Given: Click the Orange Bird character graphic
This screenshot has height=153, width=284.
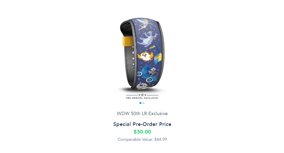Looking at the screenshot, I should tap(145, 56).
